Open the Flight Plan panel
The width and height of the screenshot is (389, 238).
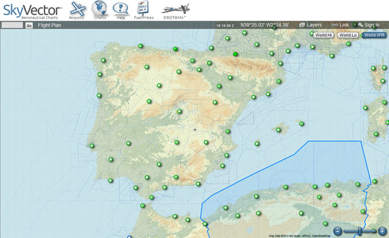pyautogui.click(x=50, y=25)
